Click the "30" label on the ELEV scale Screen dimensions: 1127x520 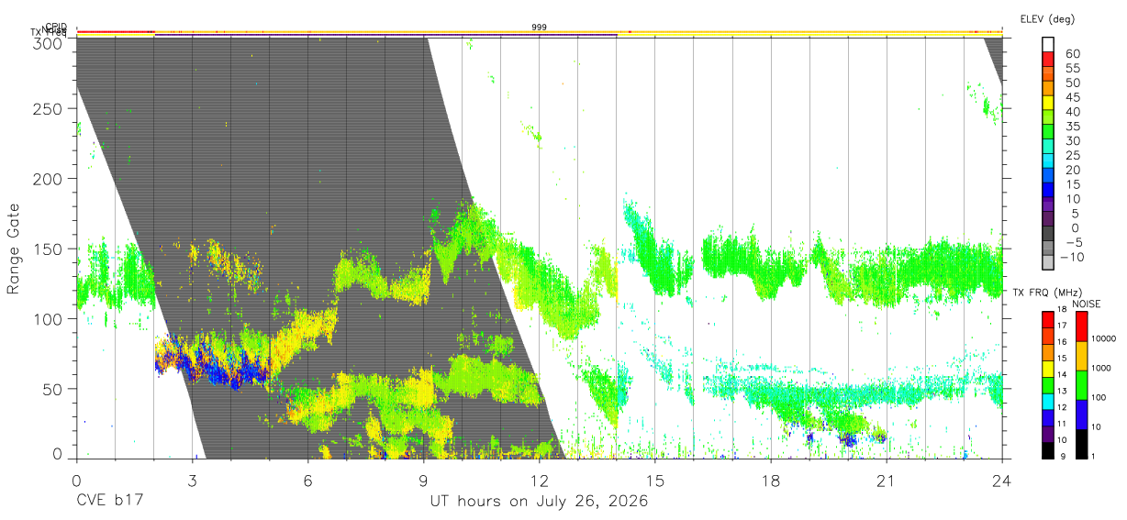[x=1072, y=141]
